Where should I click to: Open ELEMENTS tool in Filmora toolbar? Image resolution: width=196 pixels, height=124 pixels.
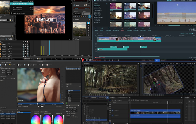(136, 29)
